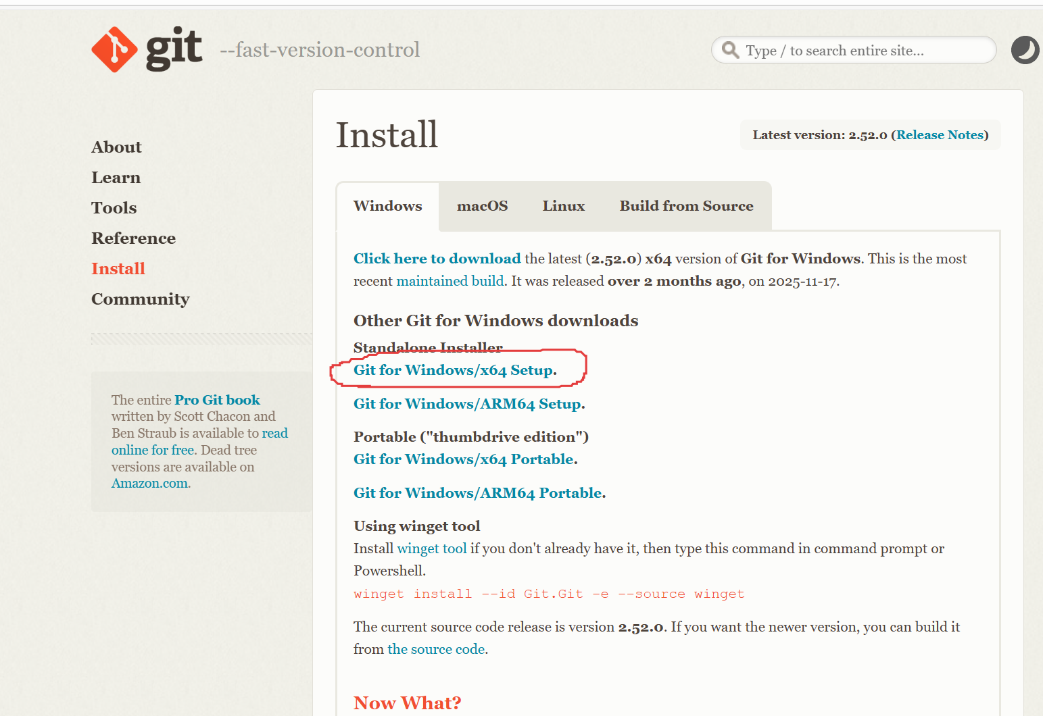The height and width of the screenshot is (716, 1043).
Task: Open the Pro Git book link
Action: [x=217, y=400]
